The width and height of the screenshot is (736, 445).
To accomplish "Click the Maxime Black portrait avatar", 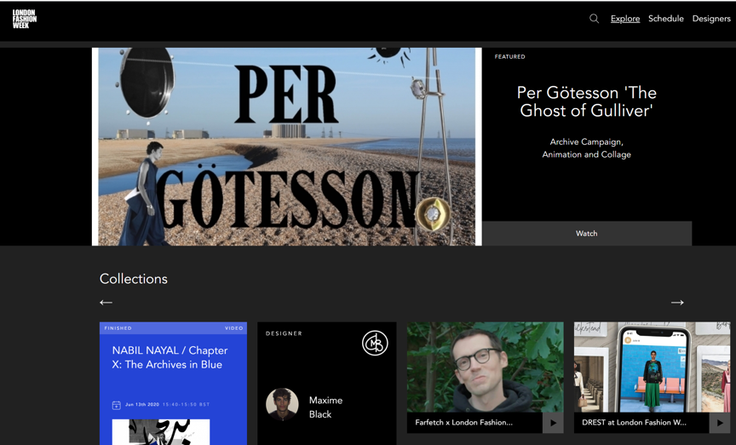I will (282, 403).
